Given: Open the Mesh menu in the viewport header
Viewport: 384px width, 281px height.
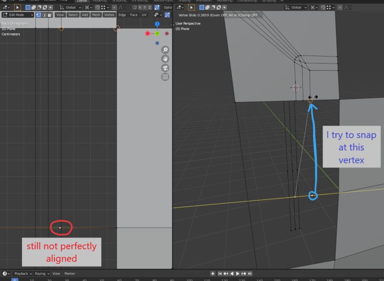Looking at the screenshot, I should tap(95, 15).
